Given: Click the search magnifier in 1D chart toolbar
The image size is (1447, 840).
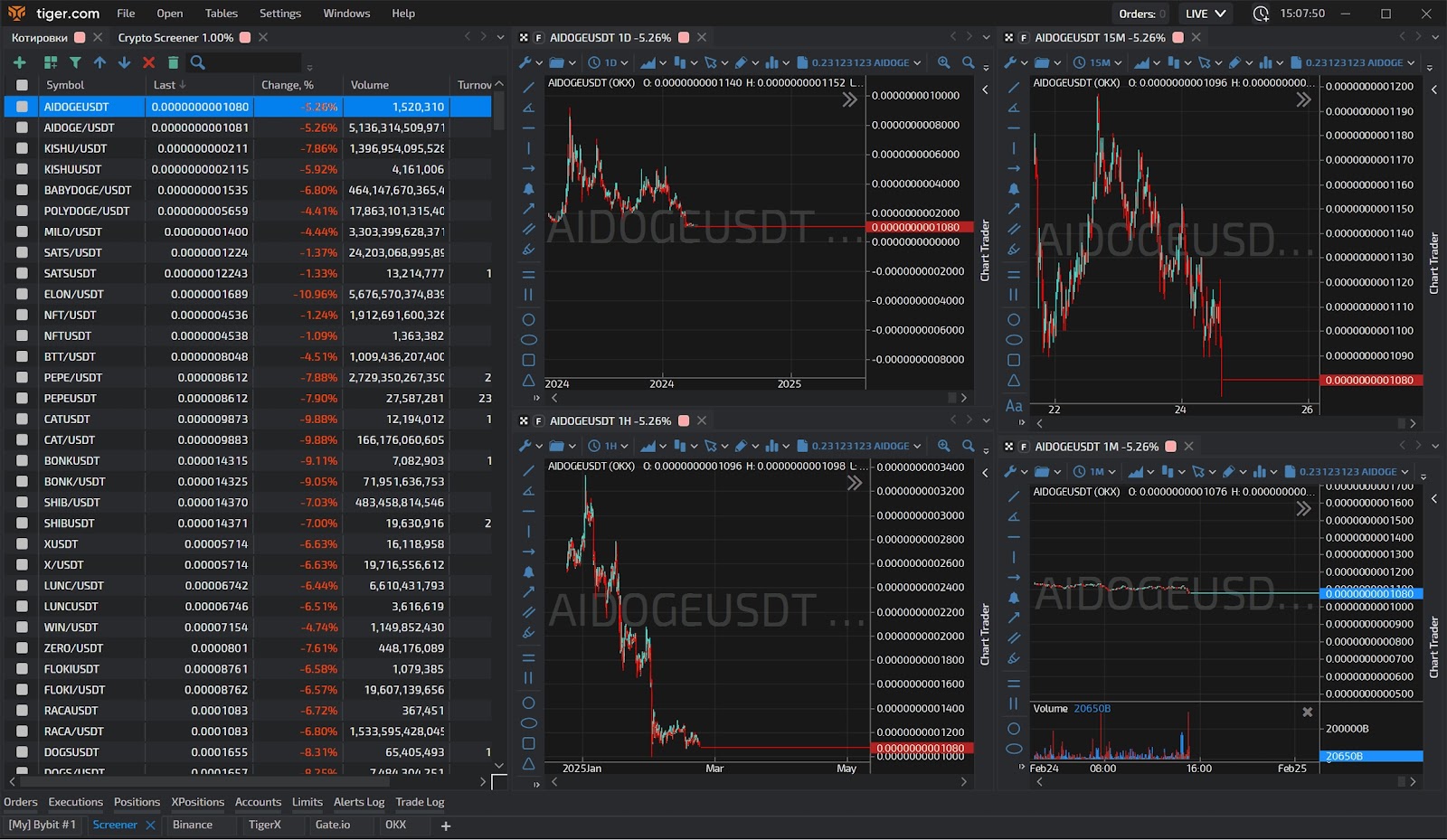Looking at the screenshot, I should click(x=969, y=62).
